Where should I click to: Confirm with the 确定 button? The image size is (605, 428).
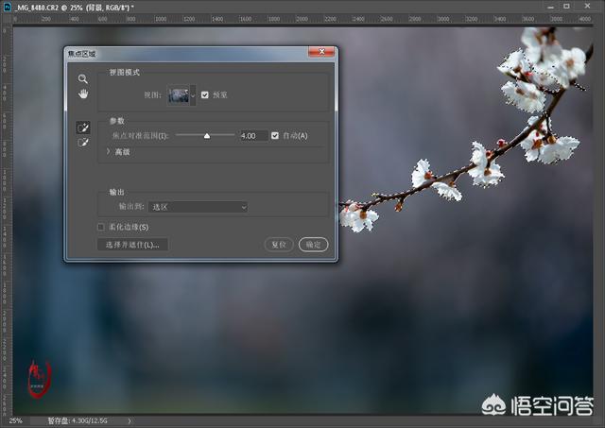click(x=313, y=245)
